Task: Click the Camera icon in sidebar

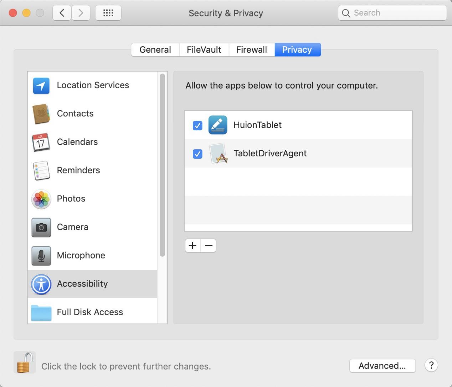Action: [x=41, y=228]
